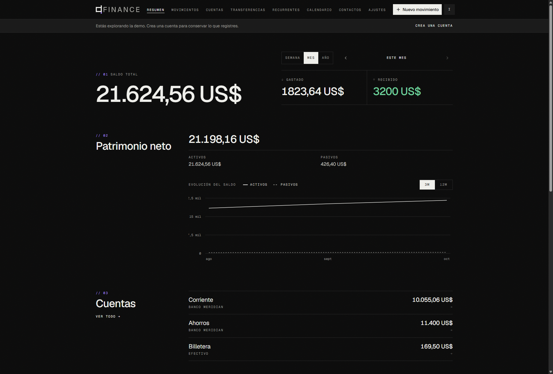Open the Recurrentes tab
The height and width of the screenshot is (374, 553).
pyautogui.click(x=286, y=10)
